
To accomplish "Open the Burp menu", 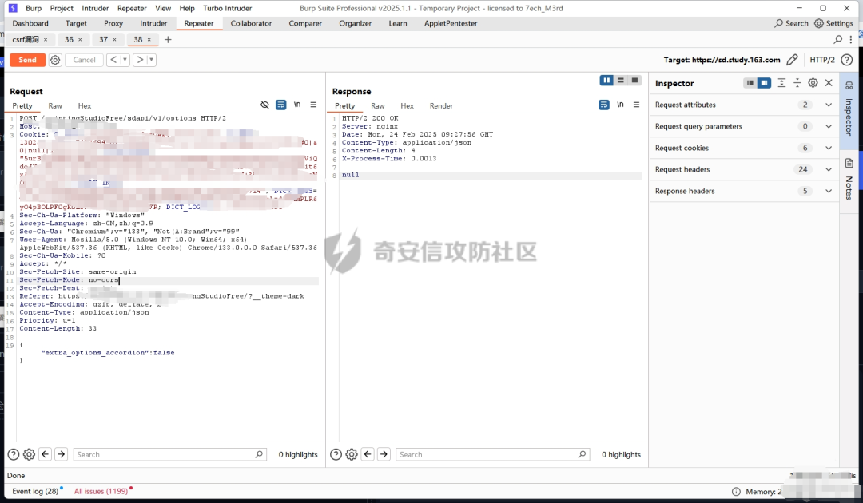I will click(x=34, y=8).
